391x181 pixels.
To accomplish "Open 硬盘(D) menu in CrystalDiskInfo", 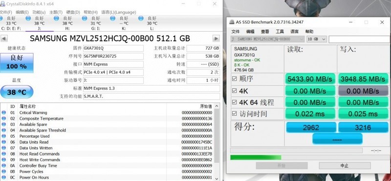I will tap(73, 12).
